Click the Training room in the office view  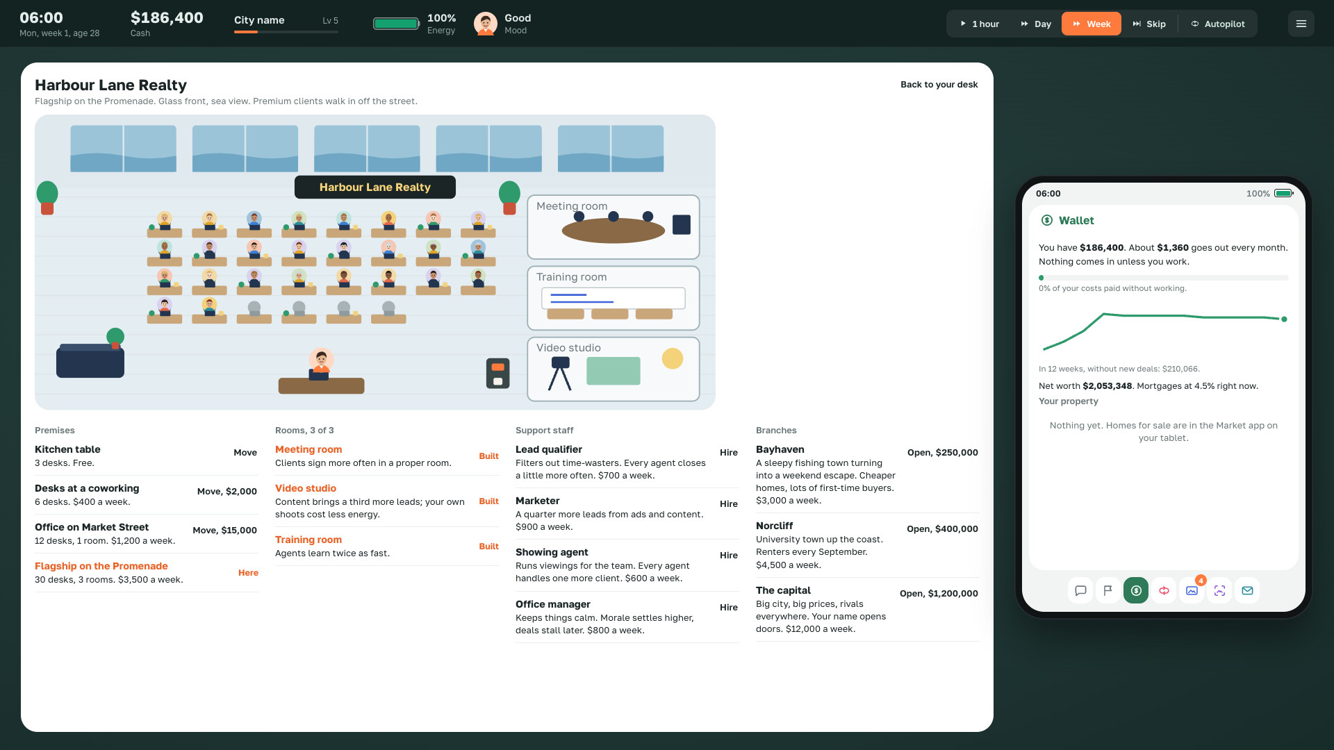tap(614, 298)
